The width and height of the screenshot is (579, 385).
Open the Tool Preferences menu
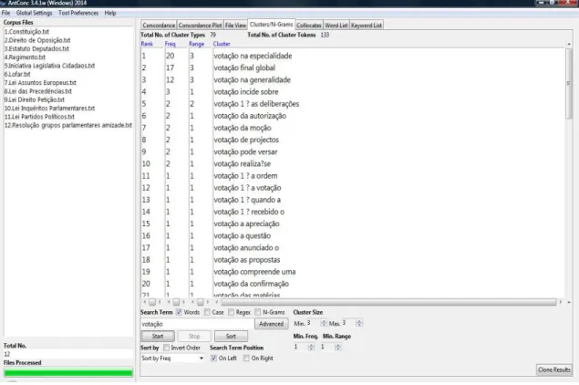pos(78,13)
